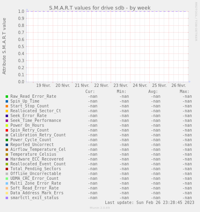
Task: Select the Reported_Uncorrect legend label
Action: pyautogui.click(x=32, y=145)
